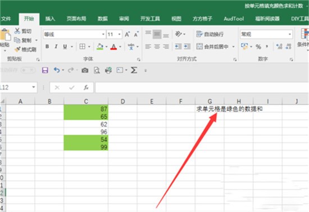Viewport: 309px width, 212px height.
Task: Switch to Review (审阅) tab
Action: (x=124, y=19)
